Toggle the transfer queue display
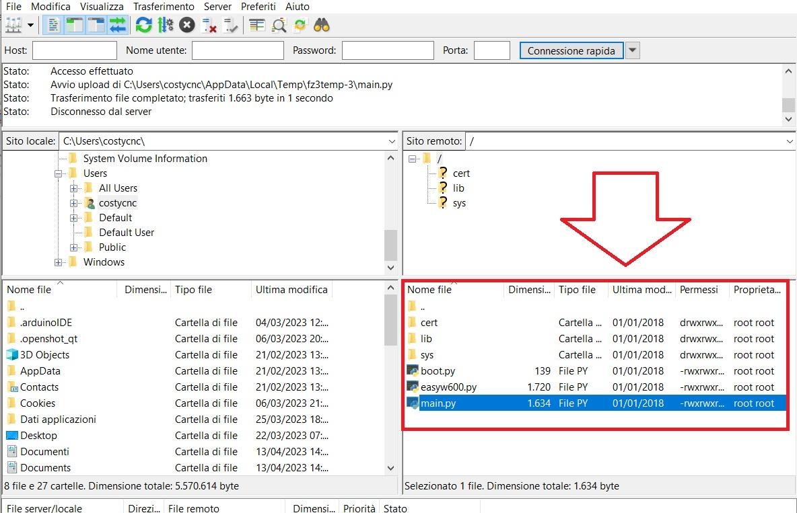This screenshot has width=797, height=513. (117, 25)
